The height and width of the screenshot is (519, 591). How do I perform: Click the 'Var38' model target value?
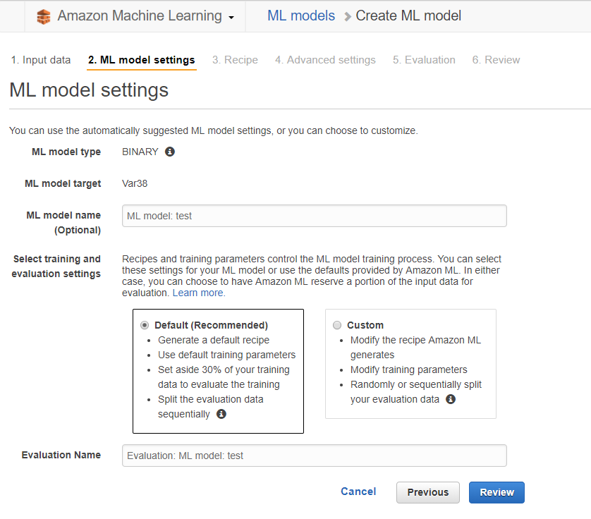coord(135,183)
